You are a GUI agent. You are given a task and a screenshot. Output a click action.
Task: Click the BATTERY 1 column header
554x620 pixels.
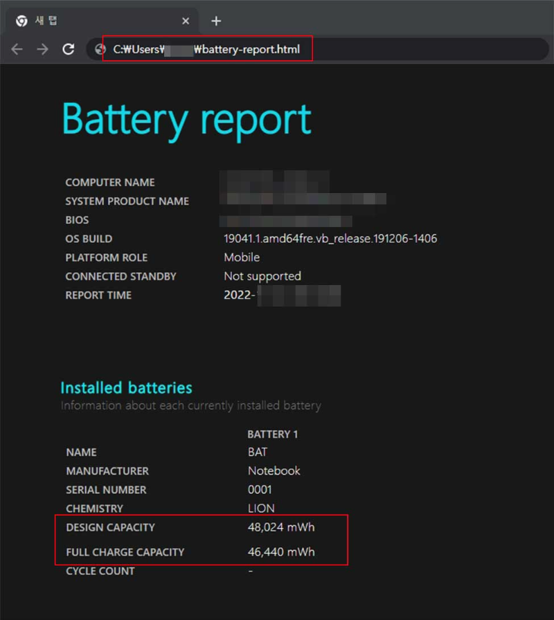point(273,434)
